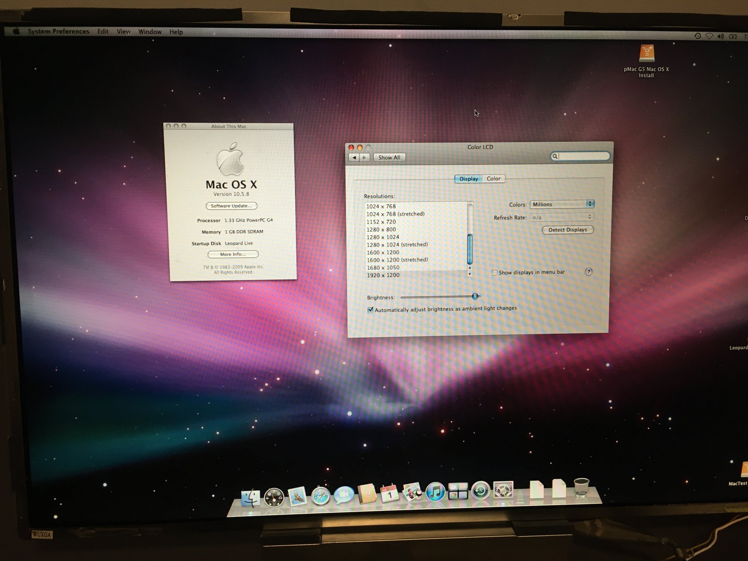748x561 pixels.
Task: Click the Help question mark button
Action: (x=588, y=272)
